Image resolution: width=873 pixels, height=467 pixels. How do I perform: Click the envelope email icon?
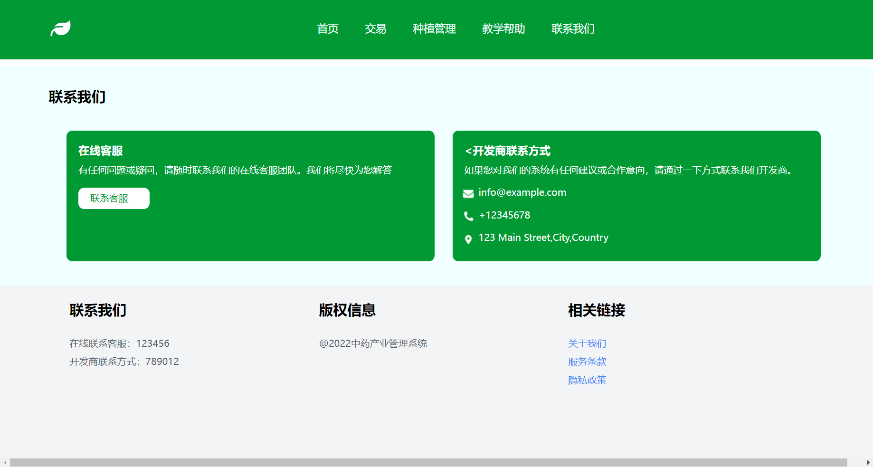468,193
